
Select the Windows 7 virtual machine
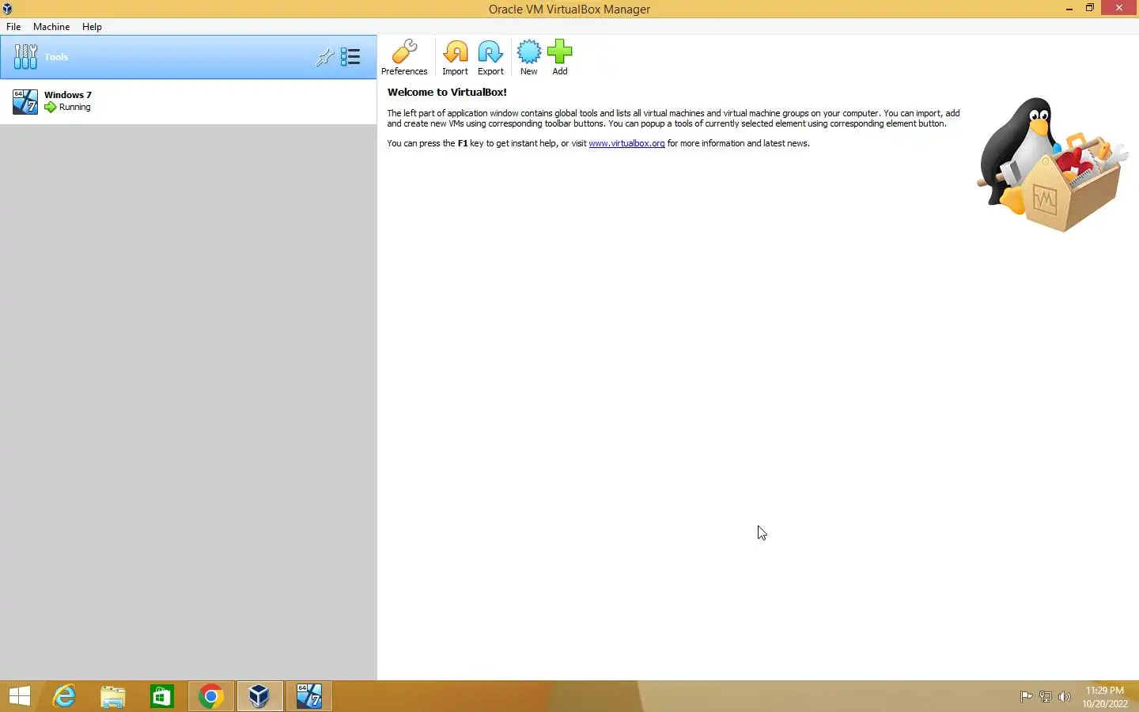tap(188, 101)
